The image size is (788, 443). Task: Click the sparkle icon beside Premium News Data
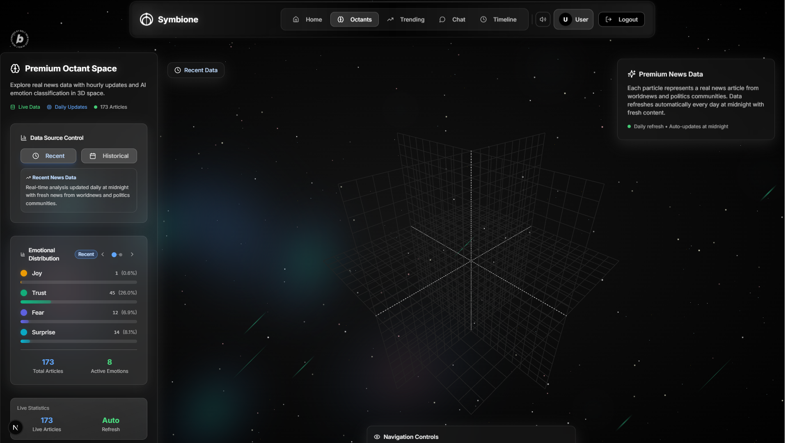631,74
